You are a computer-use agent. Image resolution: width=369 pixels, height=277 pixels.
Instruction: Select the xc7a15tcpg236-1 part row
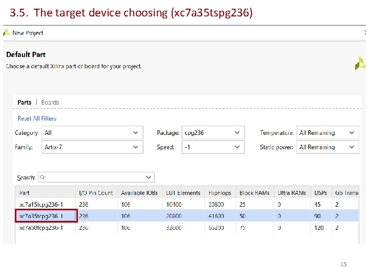[187, 205]
